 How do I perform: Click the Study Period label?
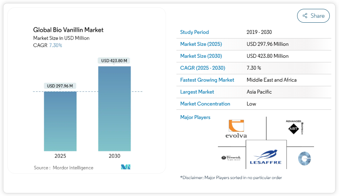[194, 32]
